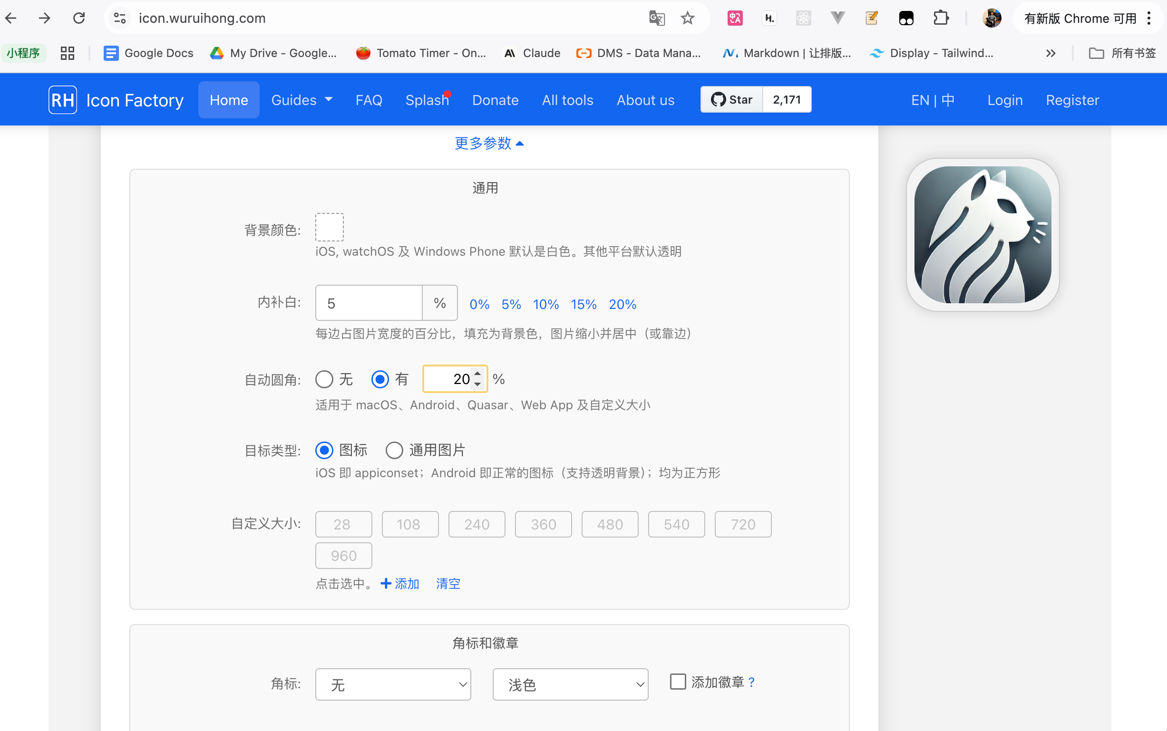The height and width of the screenshot is (731, 1167).
Task: Click the Vue DevTools extension icon
Action: (x=837, y=19)
